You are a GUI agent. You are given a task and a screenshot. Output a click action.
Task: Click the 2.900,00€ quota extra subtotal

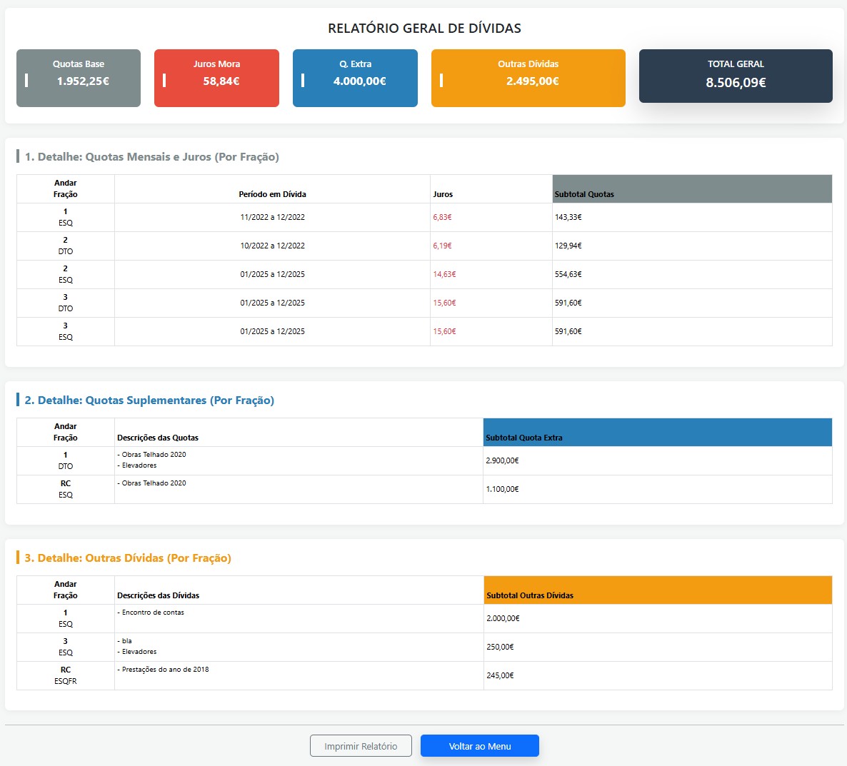[x=502, y=460]
